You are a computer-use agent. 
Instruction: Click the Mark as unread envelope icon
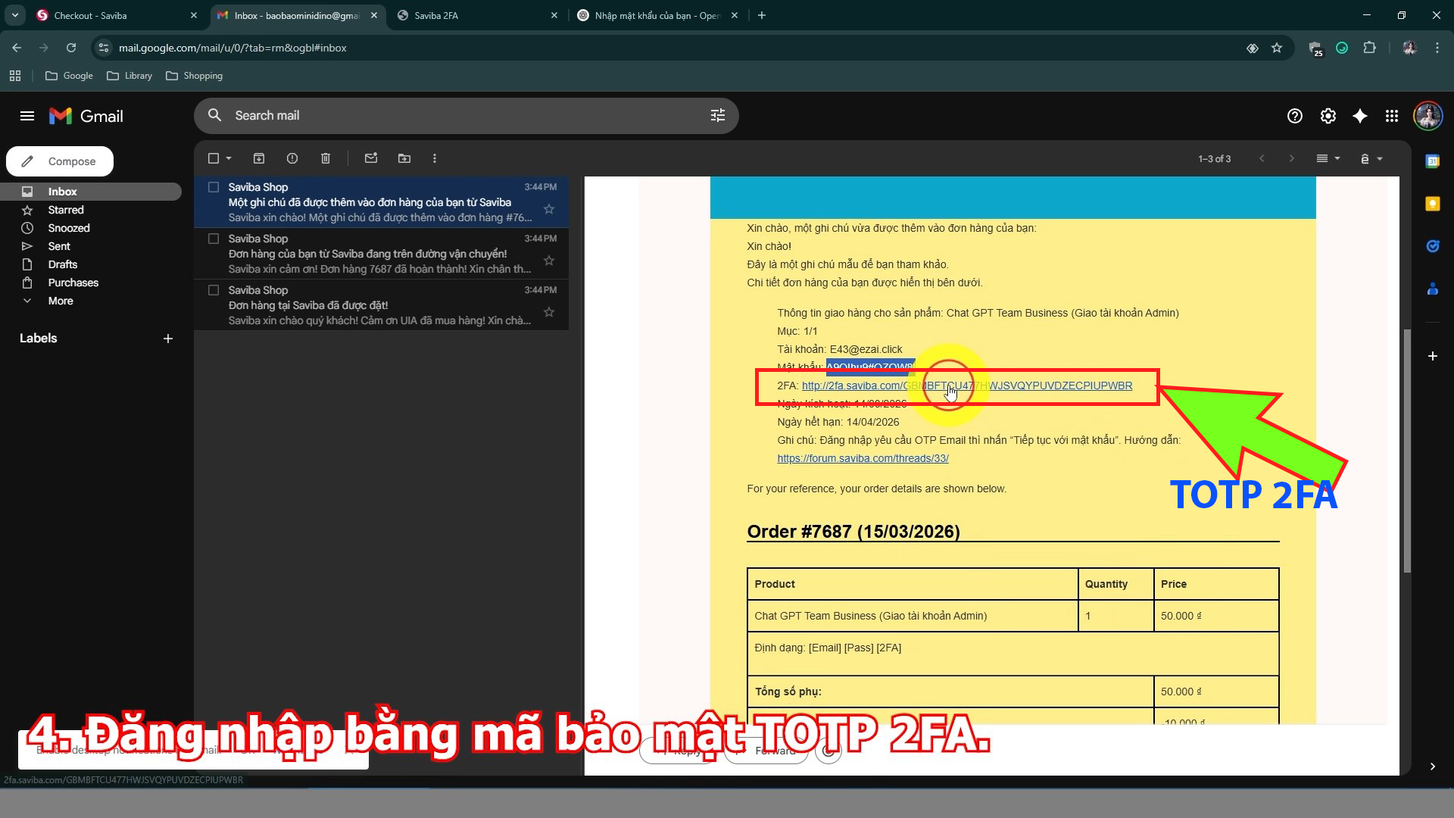(371, 158)
